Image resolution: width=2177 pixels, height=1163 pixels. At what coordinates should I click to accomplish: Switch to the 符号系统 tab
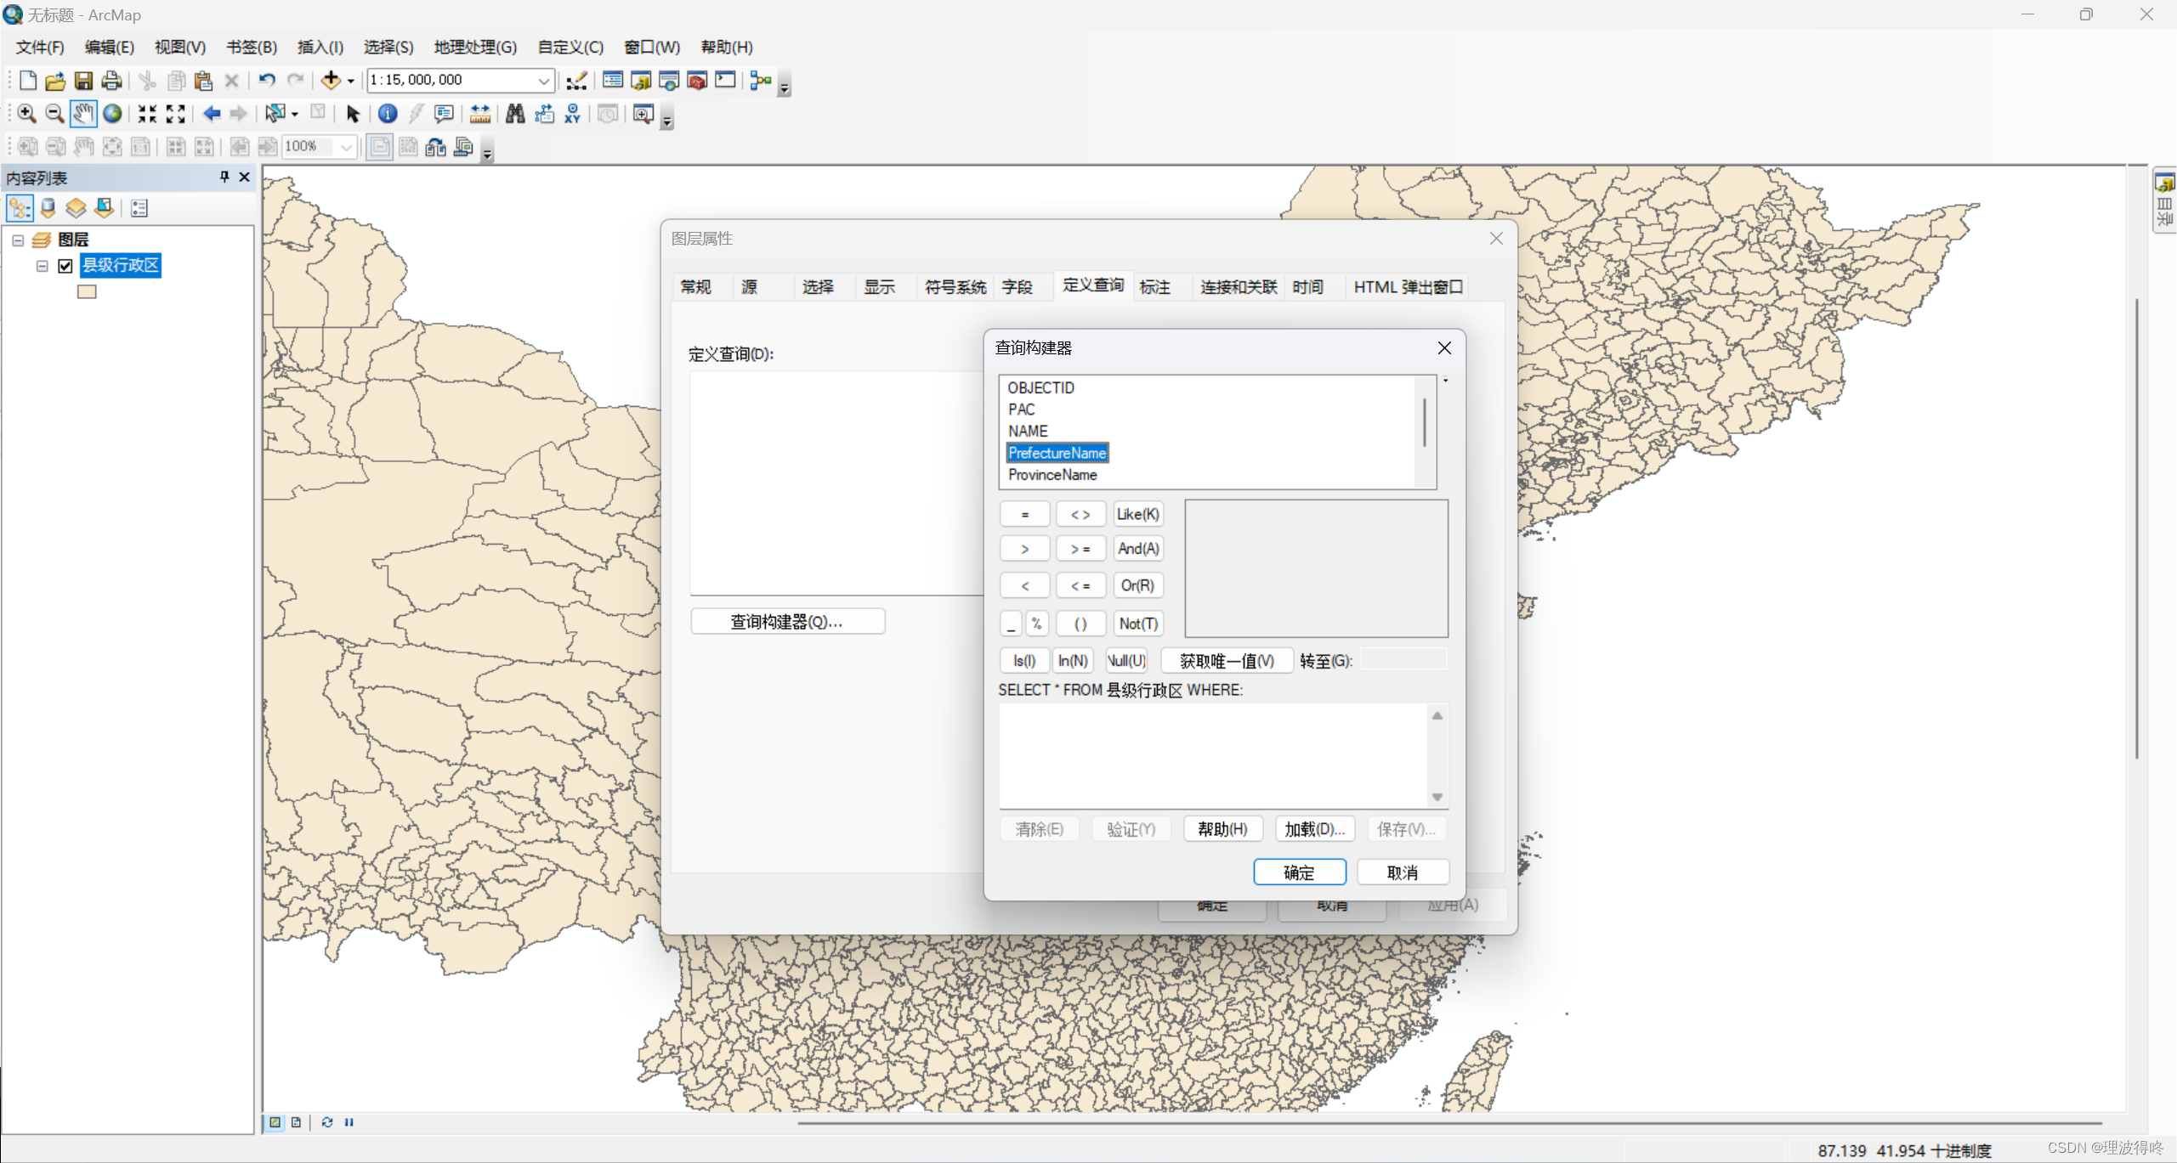(955, 287)
